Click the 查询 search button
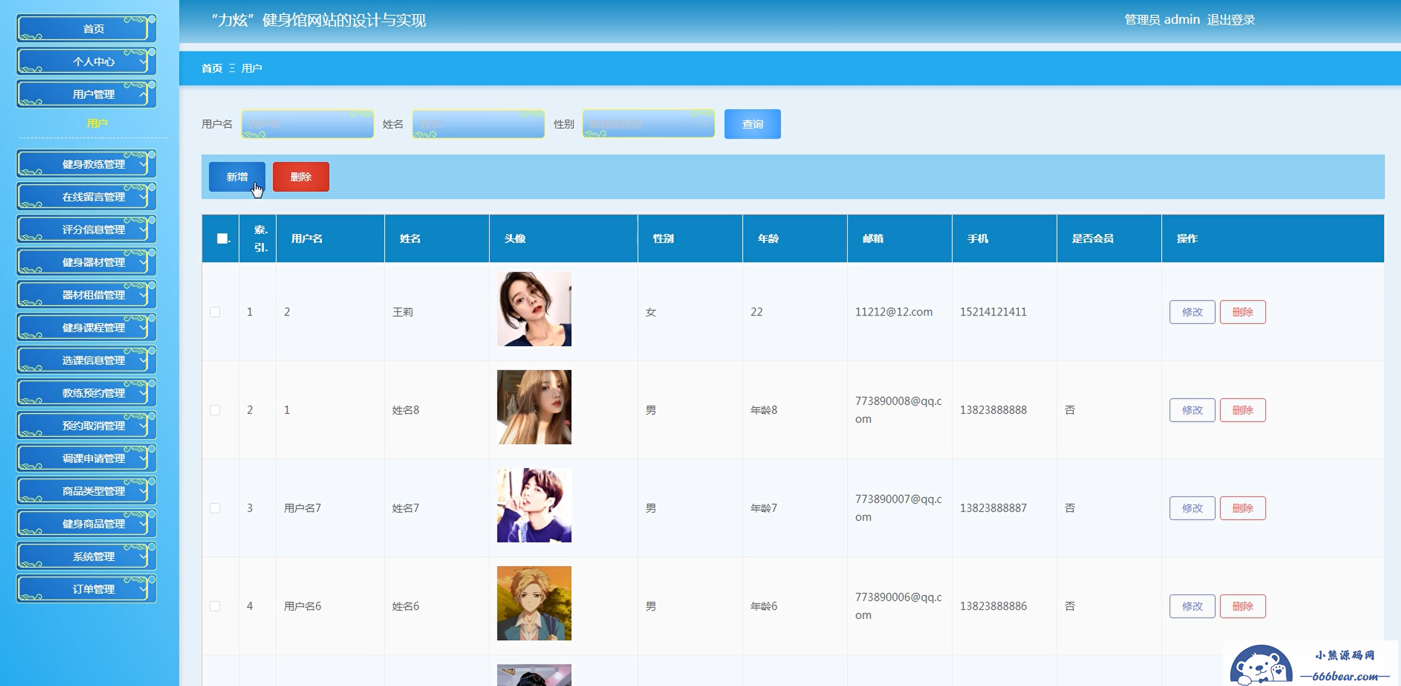This screenshot has height=686, width=1401. 752,124
